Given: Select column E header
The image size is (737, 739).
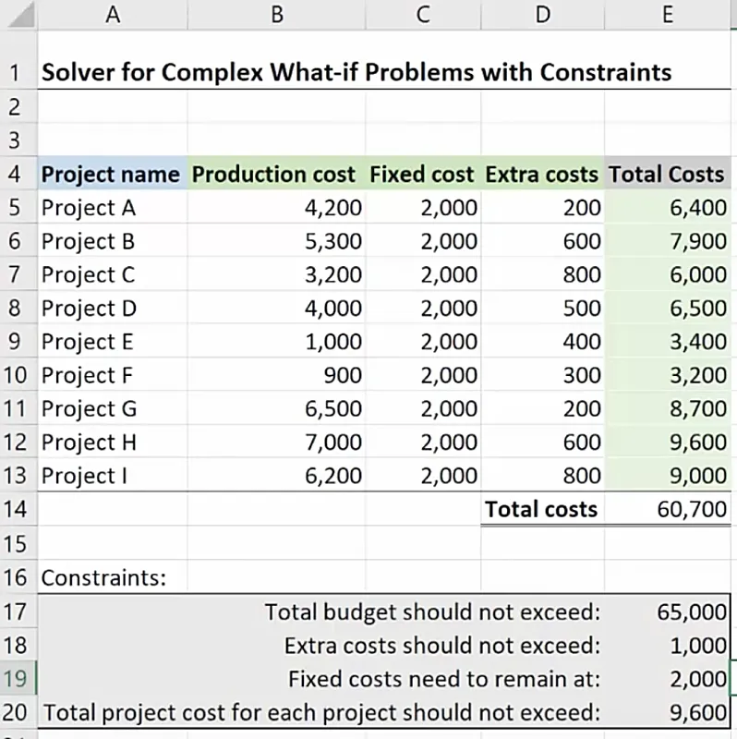Looking at the screenshot, I should (x=667, y=13).
